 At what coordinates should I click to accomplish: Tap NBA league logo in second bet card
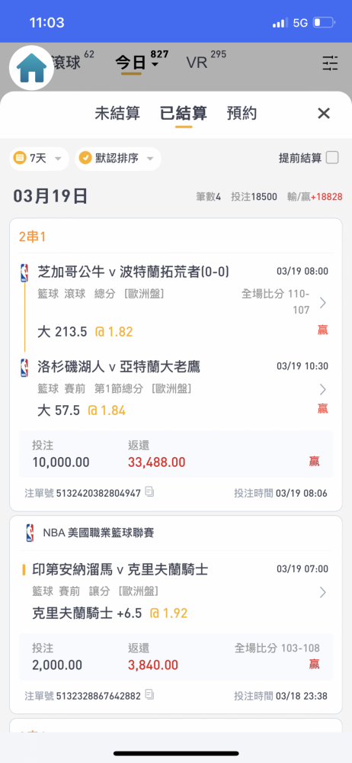pyautogui.click(x=30, y=533)
